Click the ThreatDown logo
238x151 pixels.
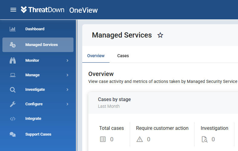pos(43,10)
